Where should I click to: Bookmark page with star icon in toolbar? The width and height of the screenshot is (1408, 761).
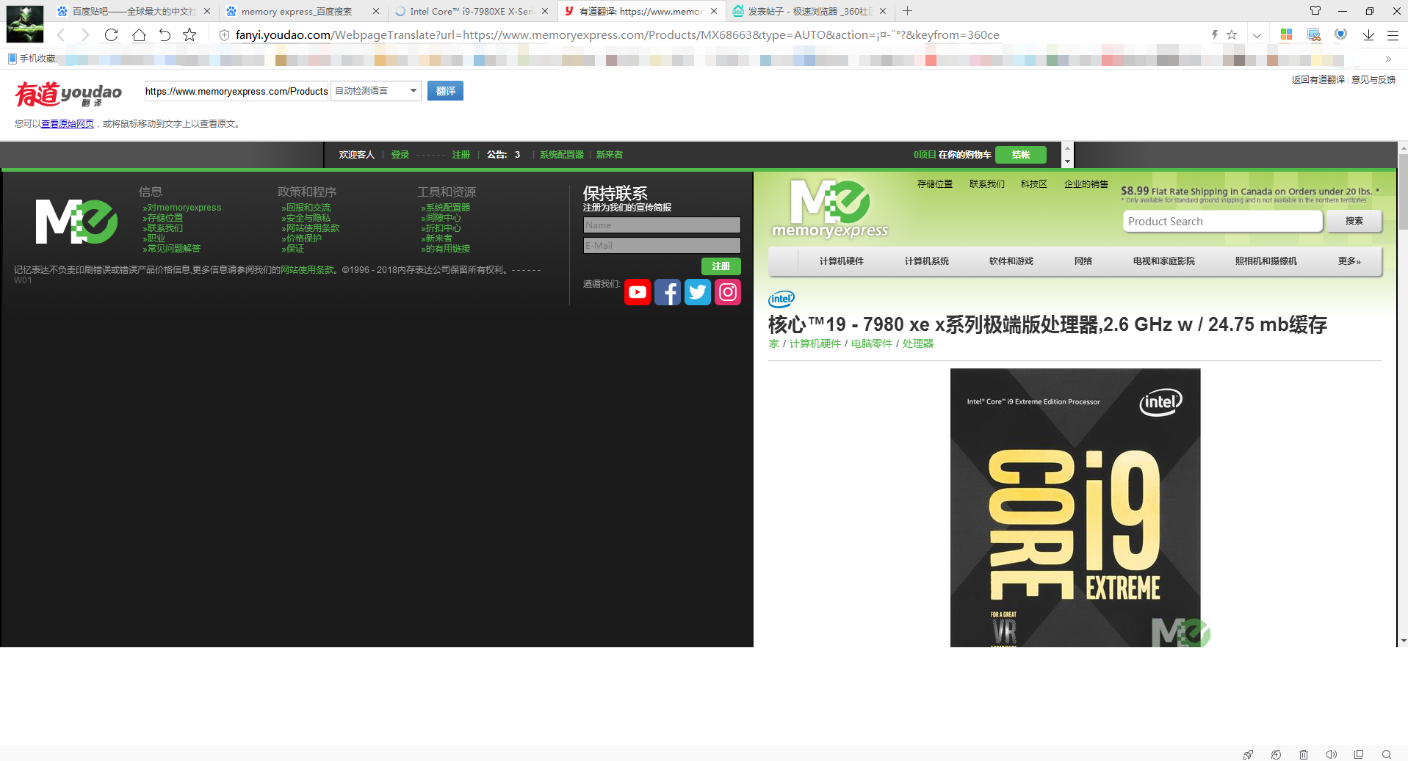pos(189,34)
